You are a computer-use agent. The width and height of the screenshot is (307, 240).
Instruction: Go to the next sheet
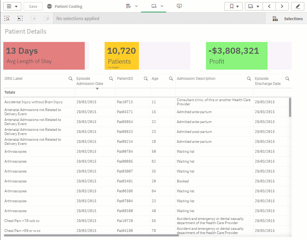click(282, 6)
